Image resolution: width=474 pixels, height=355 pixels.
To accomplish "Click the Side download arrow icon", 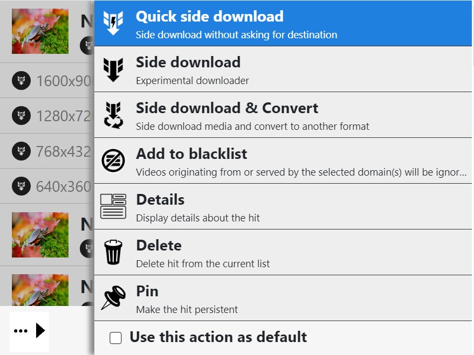I will 113,69.
